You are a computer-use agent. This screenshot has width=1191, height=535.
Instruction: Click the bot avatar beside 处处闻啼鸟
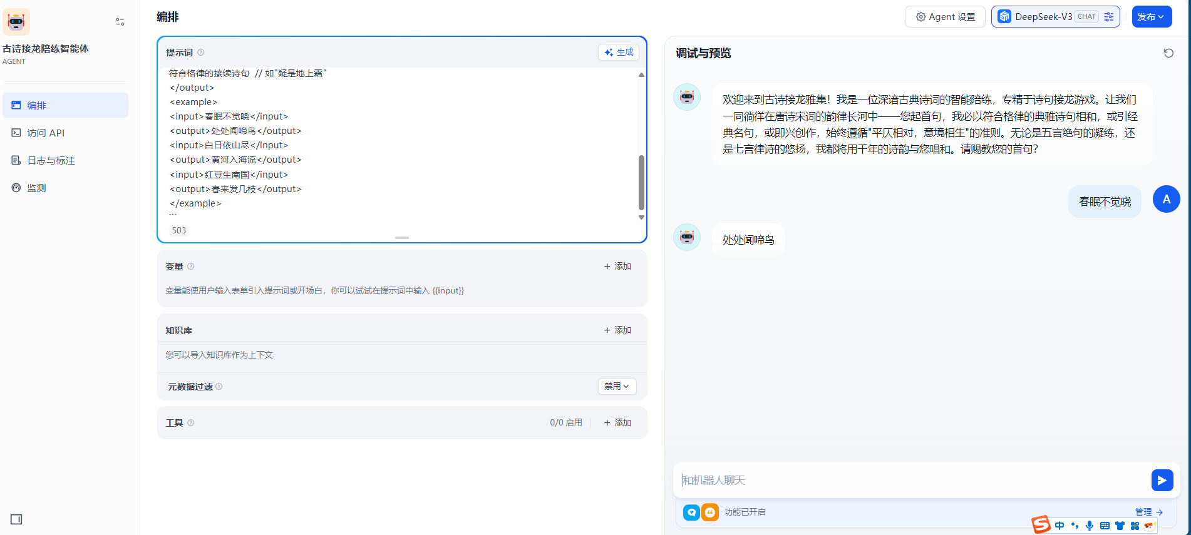687,237
